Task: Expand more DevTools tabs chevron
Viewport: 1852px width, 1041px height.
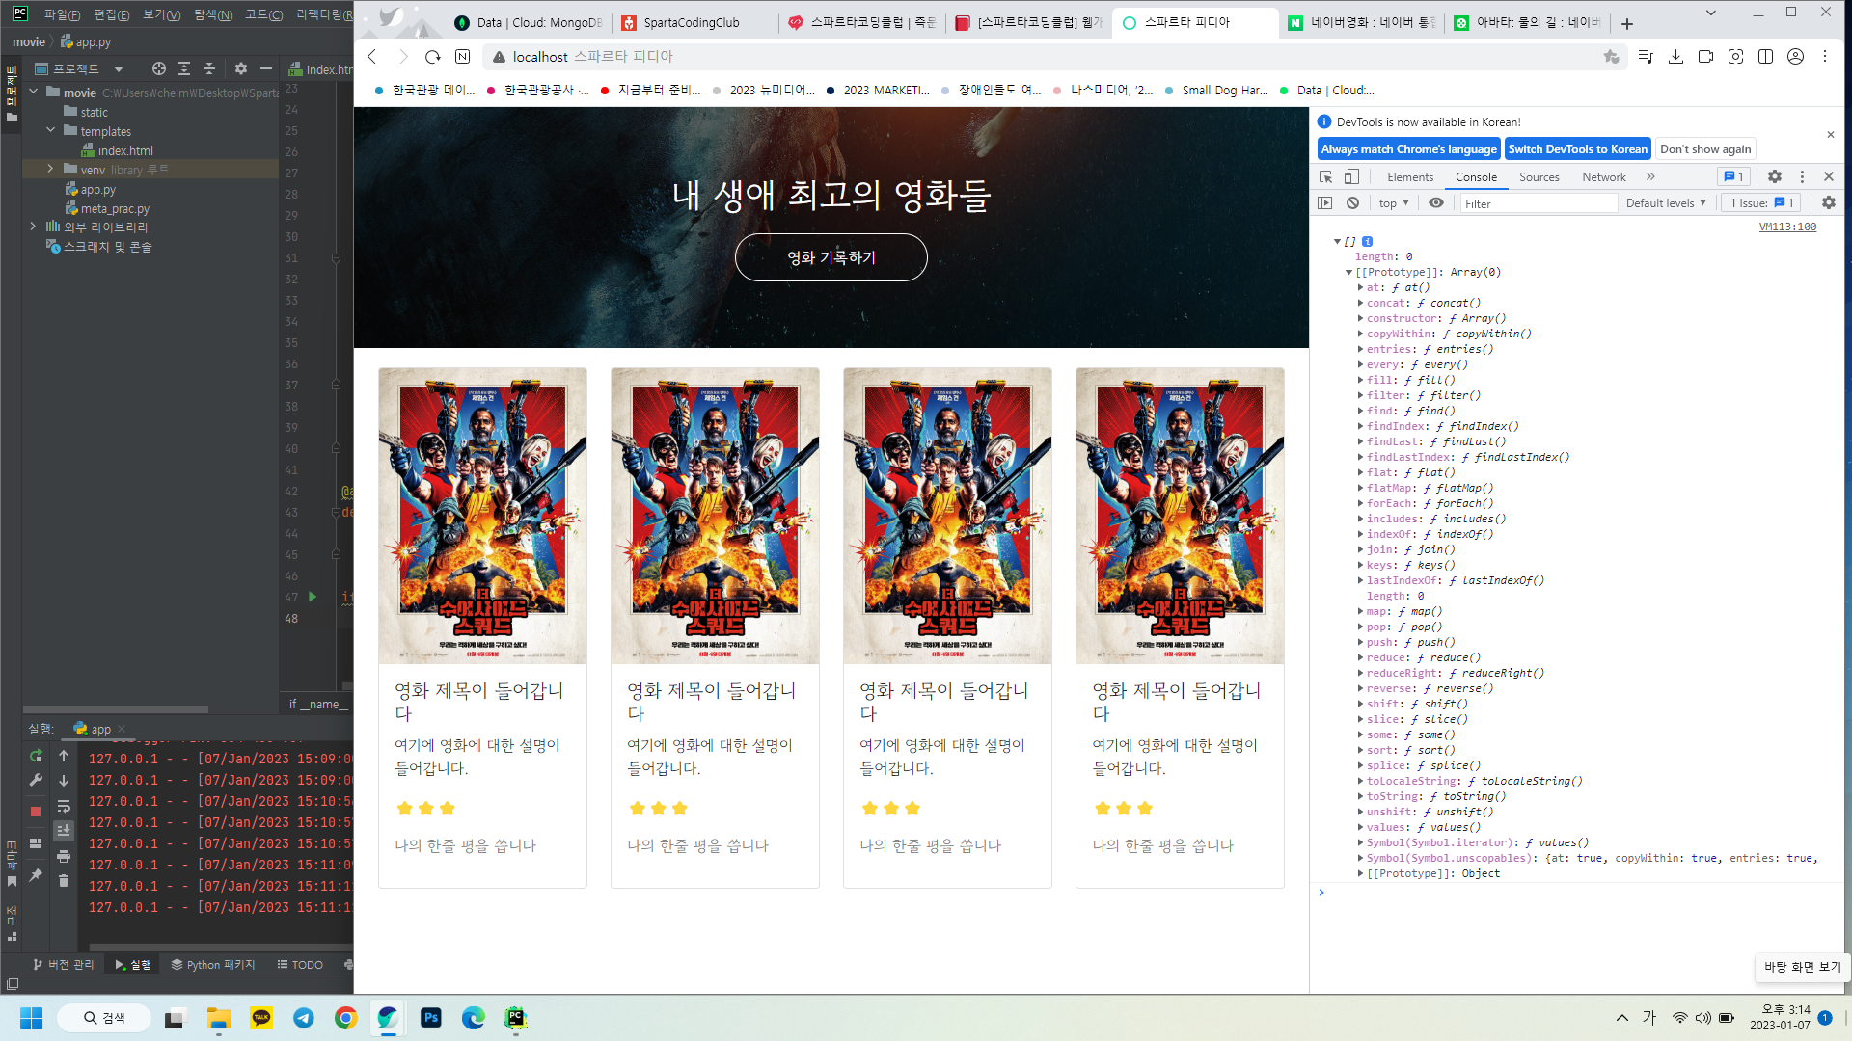Action: pyautogui.click(x=1650, y=176)
